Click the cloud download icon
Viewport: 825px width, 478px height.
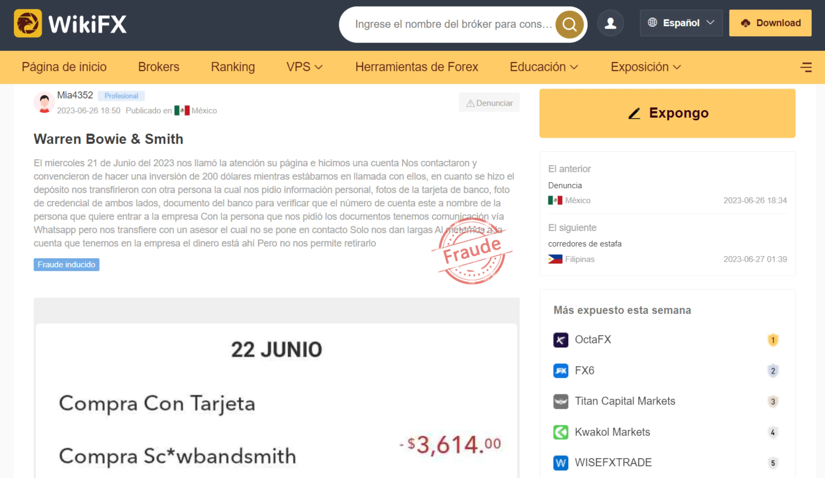(x=745, y=23)
